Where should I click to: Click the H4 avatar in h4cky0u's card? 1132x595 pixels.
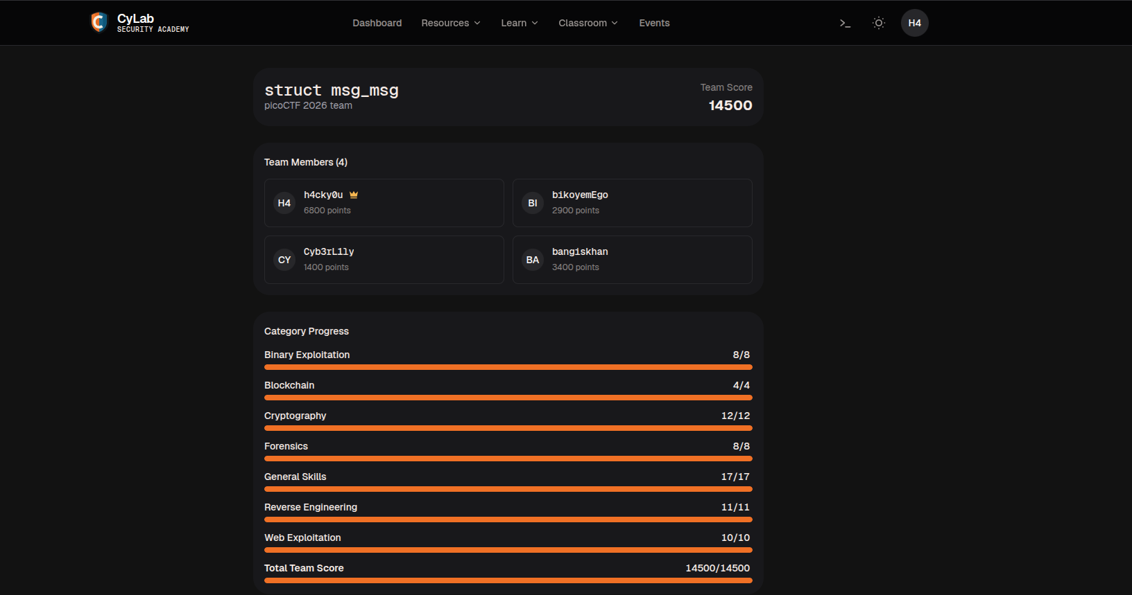click(284, 203)
